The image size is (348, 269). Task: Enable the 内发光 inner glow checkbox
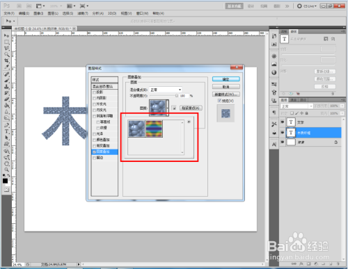tap(95, 111)
